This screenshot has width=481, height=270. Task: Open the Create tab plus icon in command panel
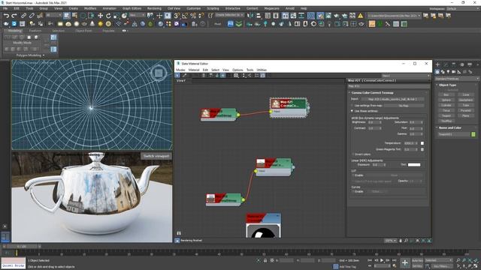point(437,64)
